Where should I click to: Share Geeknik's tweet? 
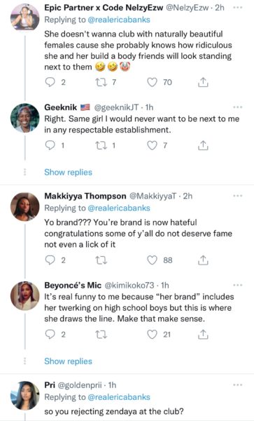203,145
